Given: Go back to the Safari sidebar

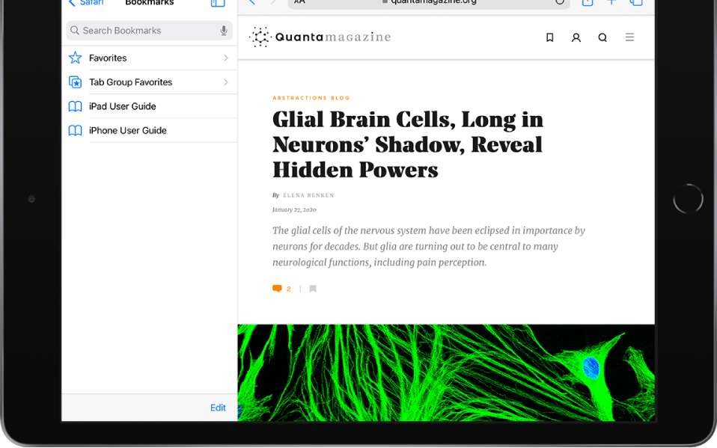Looking at the screenshot, I should pyautogui.click(x=86, y=3).
